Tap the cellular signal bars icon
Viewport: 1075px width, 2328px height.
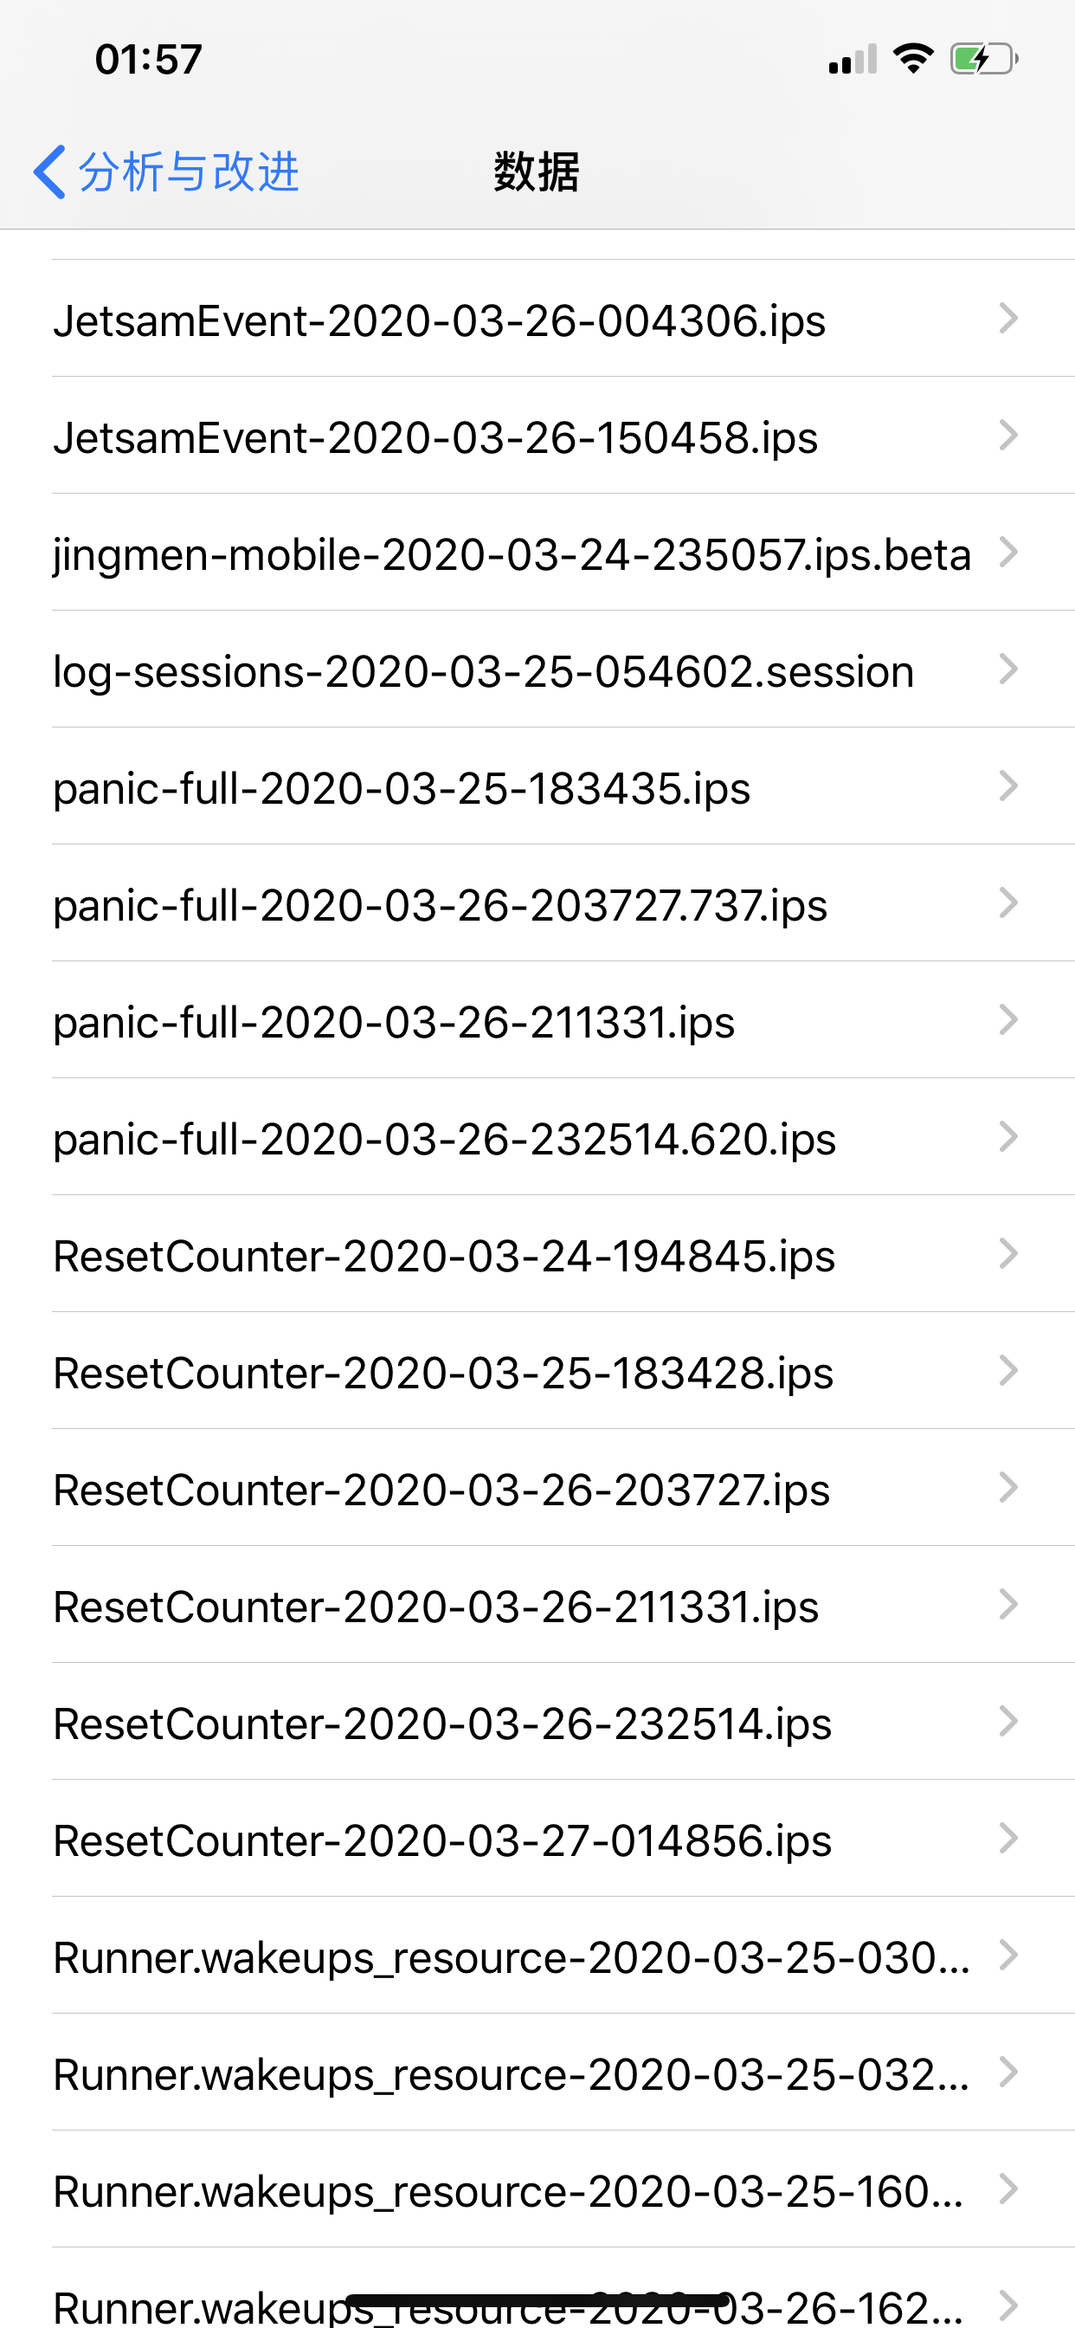pos(852,60)
